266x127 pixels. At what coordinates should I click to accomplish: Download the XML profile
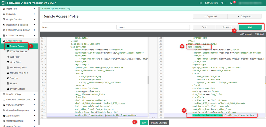246,34
